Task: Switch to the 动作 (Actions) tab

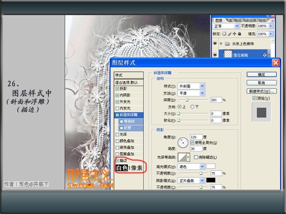Action: coord(262,21)
